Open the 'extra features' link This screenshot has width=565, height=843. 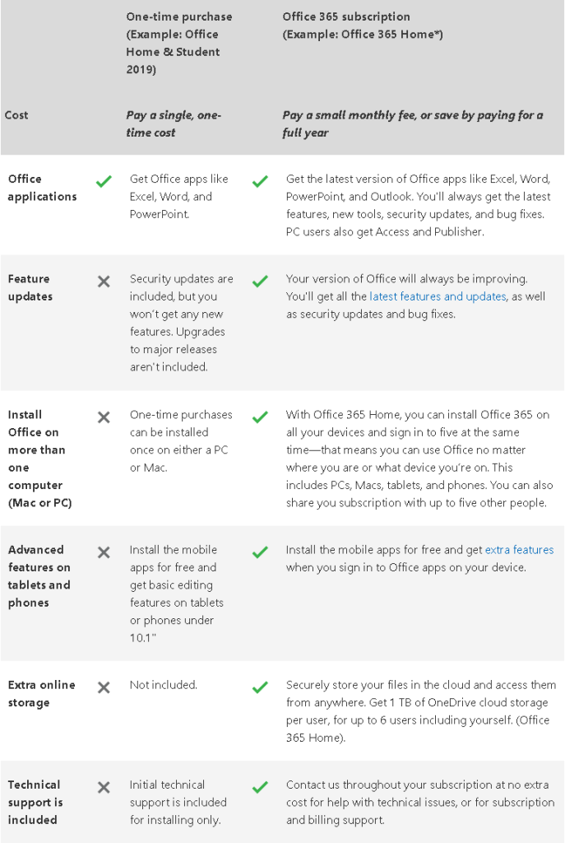(519, 550)
